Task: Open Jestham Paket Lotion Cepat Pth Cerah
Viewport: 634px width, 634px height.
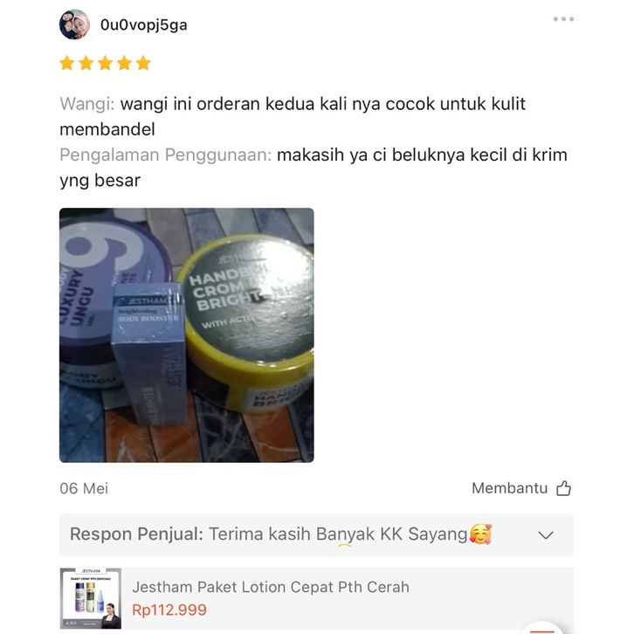Action: click(x=271, y=587)
